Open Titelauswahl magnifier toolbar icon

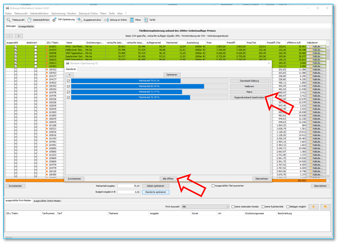click(x=9, y=20)
